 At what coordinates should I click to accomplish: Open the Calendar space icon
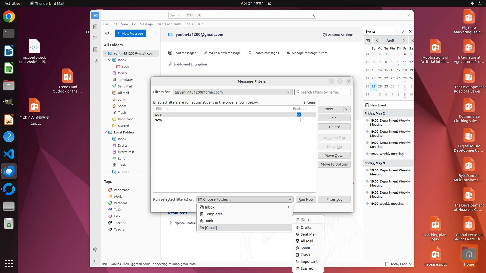[x=95, y=38]
